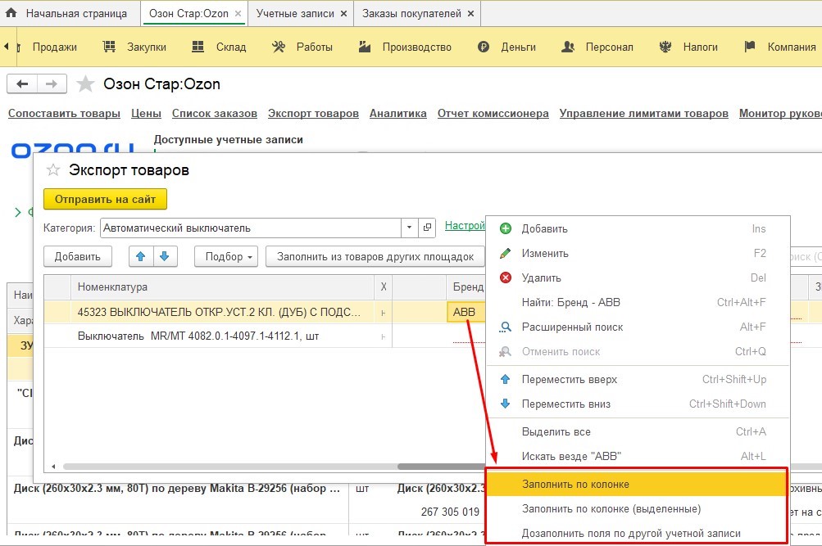Star the Экспорт товаров dialog as favorite
The height and width of the screenshot is (546, 822).
coord(53,169)
